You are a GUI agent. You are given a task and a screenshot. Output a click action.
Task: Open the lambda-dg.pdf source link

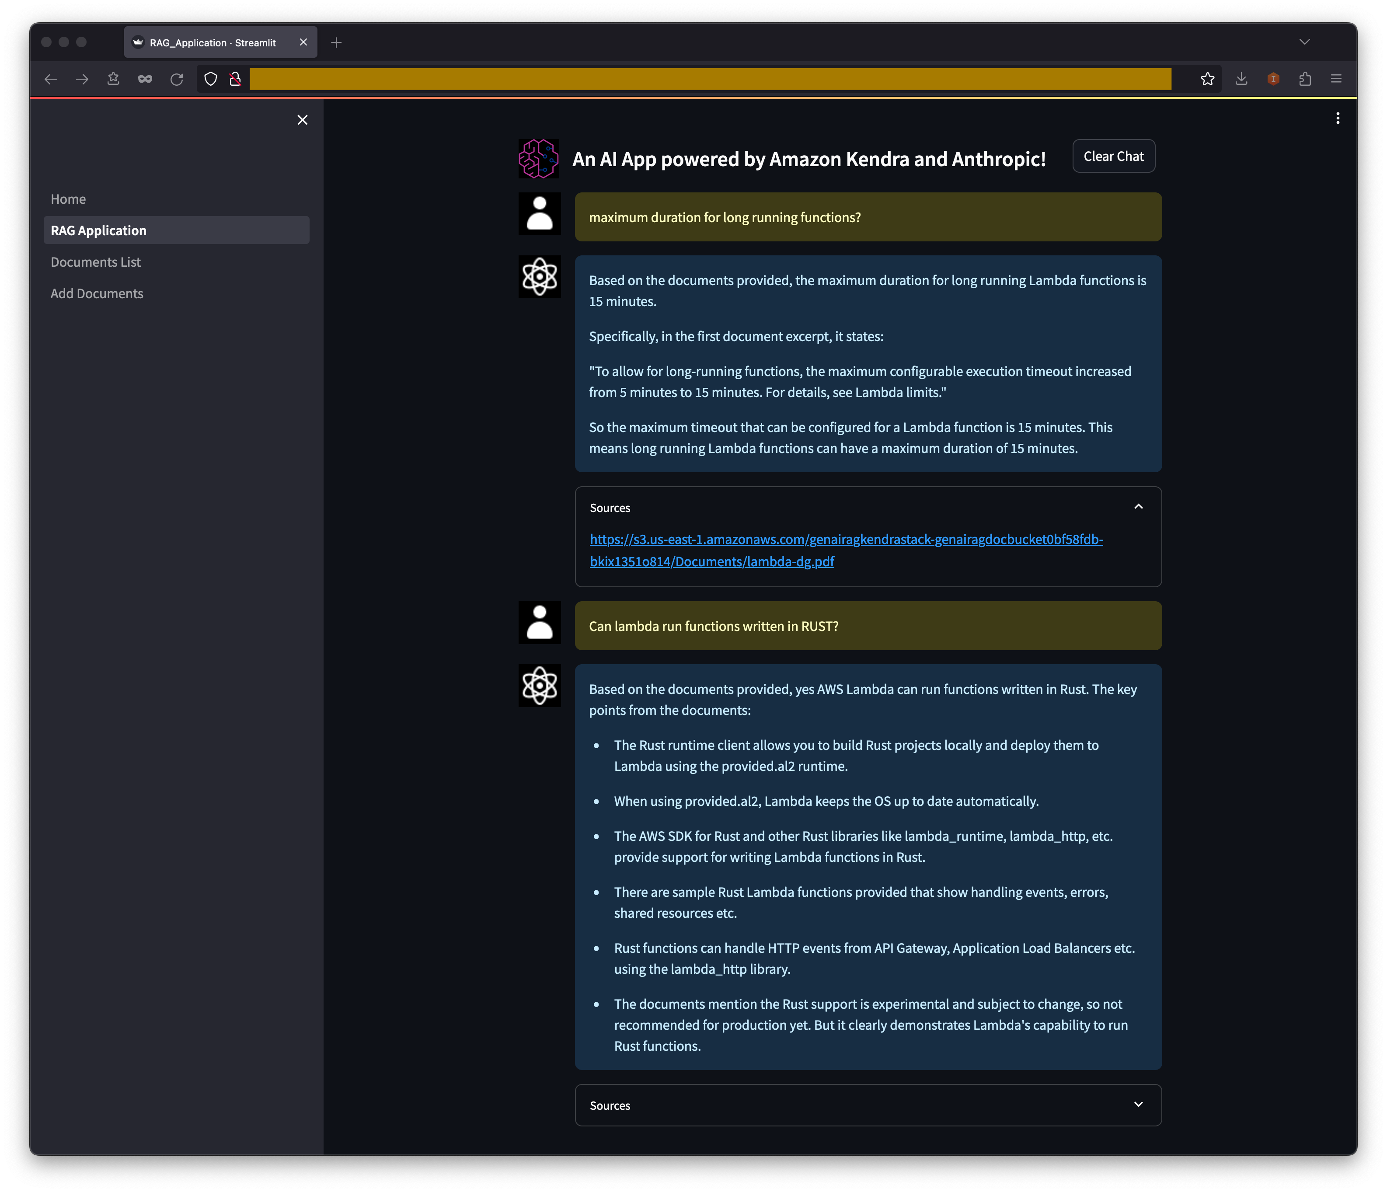pyautogui.click(x=847, y=549)
